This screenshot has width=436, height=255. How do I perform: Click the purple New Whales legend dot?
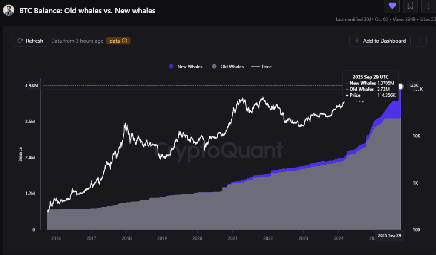(x=171, y=67)
